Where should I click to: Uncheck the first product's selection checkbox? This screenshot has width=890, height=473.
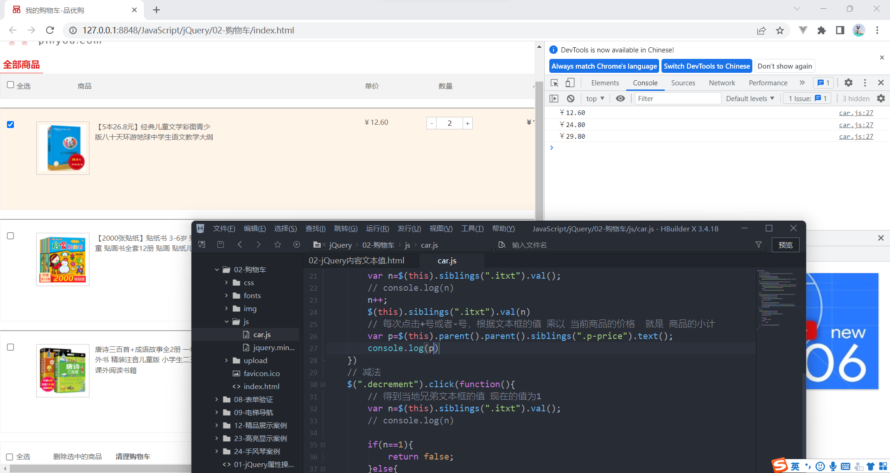(x=10, y=124)
